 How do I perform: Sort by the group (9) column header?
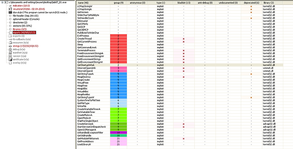(x=118, y=3)
